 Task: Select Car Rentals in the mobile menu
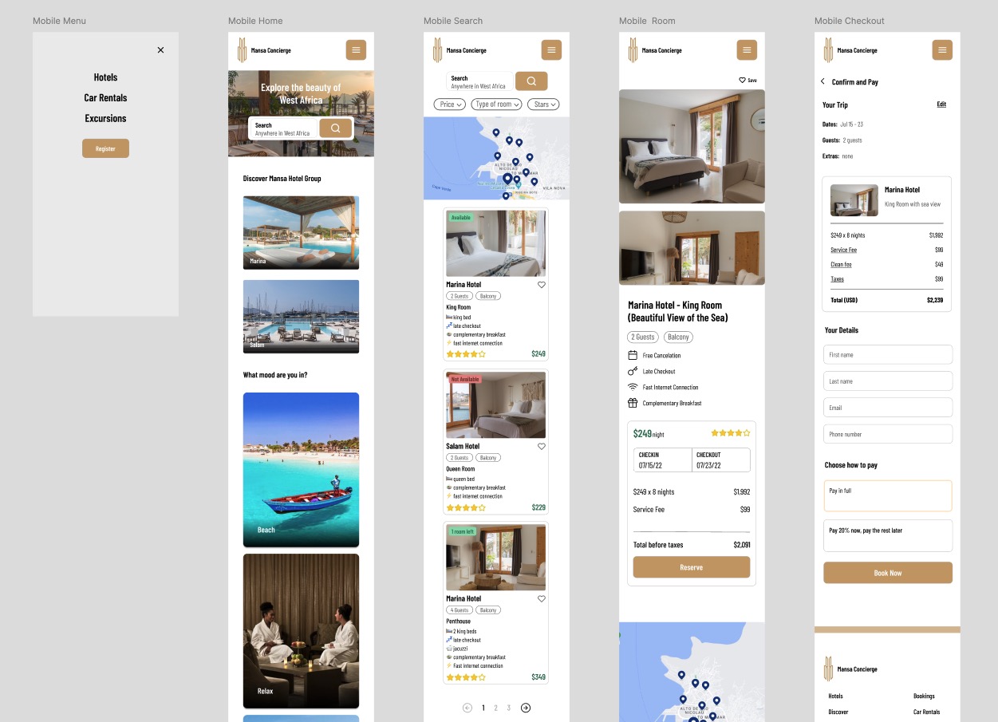[x=105, y=98]
